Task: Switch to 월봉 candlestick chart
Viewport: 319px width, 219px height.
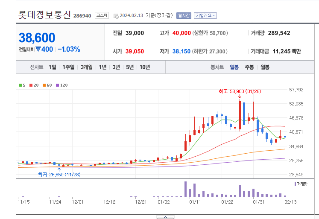Action: [x=265, y=67]
